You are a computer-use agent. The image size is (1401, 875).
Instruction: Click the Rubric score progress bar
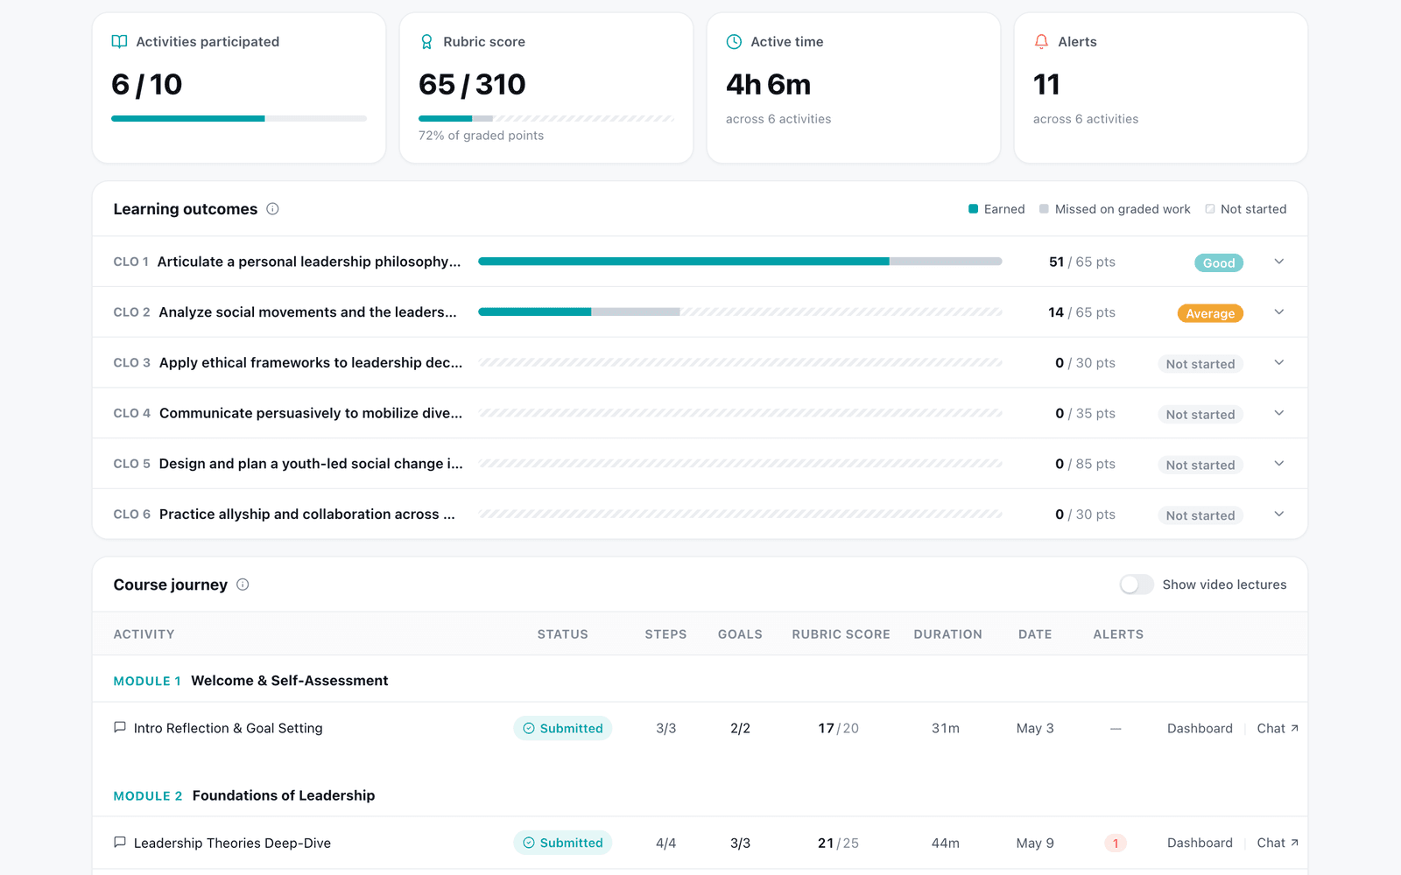[546, 118]
